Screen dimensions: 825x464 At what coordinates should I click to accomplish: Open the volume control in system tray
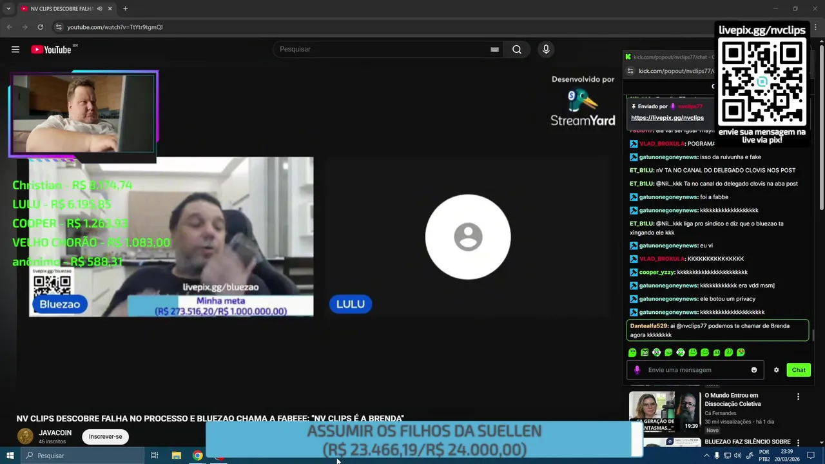[x=737, y=456]
